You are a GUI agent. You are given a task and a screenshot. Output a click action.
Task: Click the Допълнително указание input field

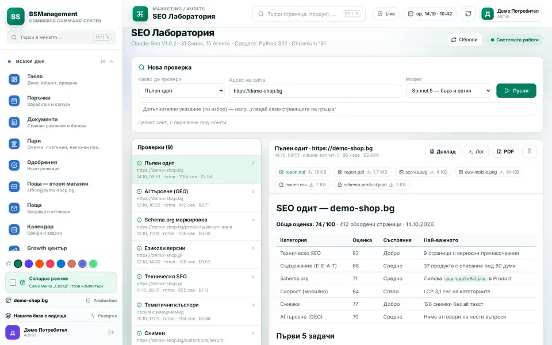(x=338, y=109)
